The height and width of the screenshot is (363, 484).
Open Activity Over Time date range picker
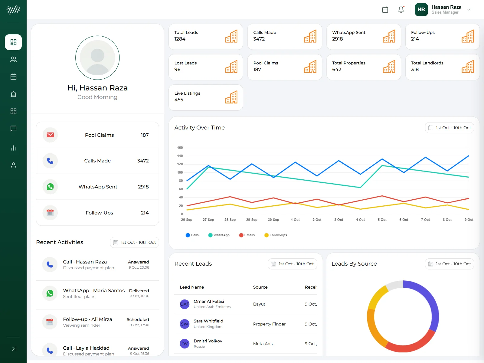(450, 128)
